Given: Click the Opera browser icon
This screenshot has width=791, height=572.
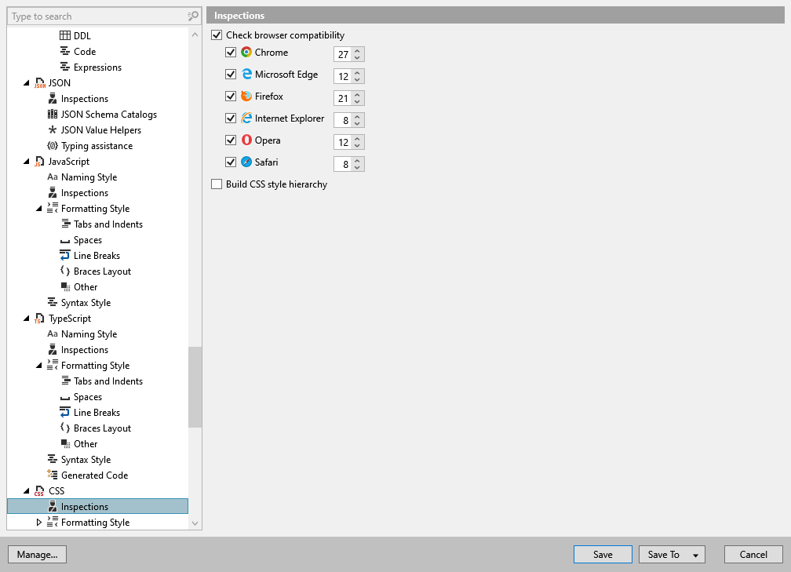Looking at the screenshot, I should pos(246,140).
